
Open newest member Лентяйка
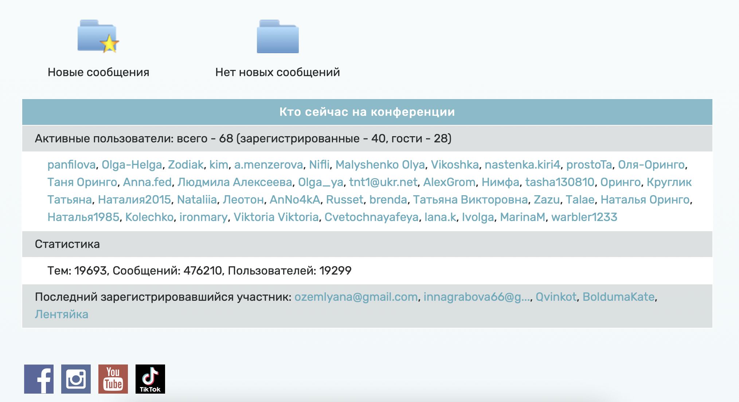[x=62, y=314]
